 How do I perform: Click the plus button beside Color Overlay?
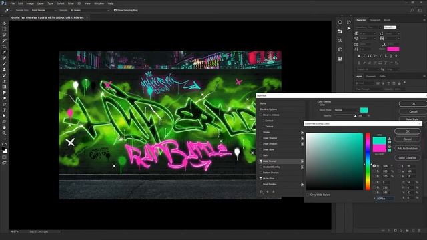[302, 161]
